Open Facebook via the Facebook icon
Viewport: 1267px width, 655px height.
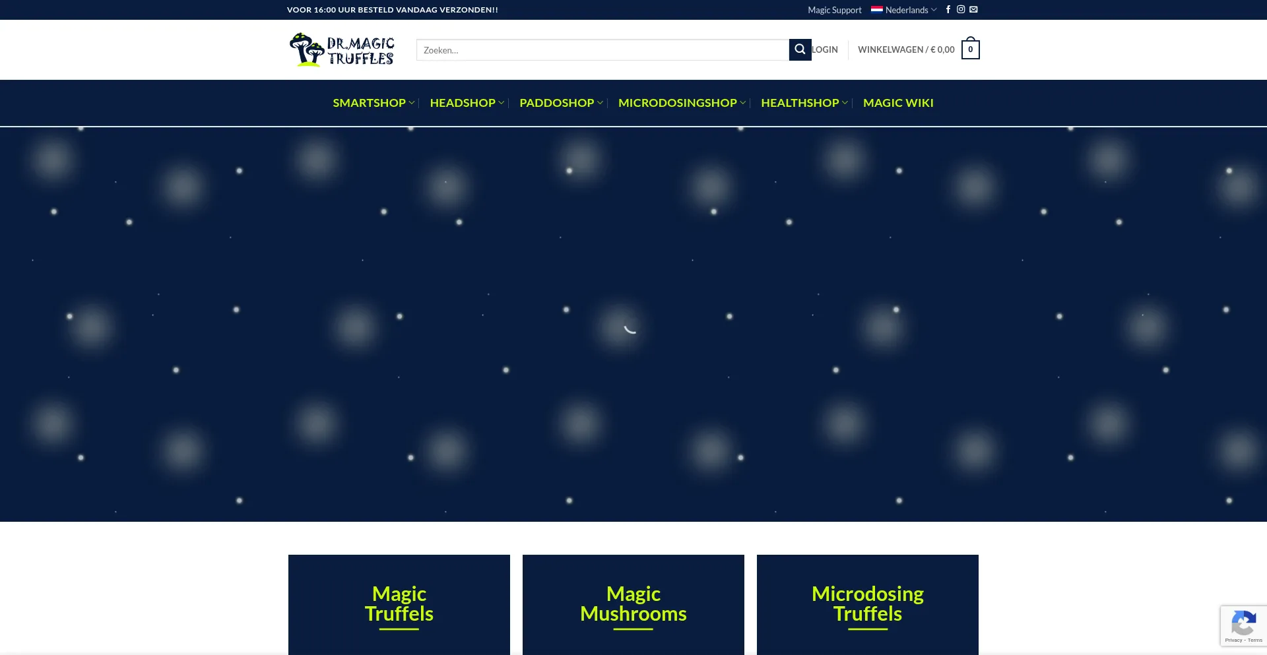[x=948, y=9]
